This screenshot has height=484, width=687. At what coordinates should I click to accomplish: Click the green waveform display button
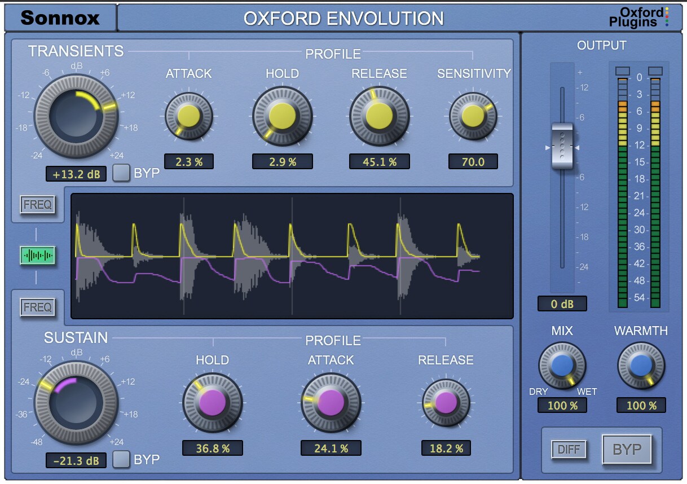pos(37,256)
